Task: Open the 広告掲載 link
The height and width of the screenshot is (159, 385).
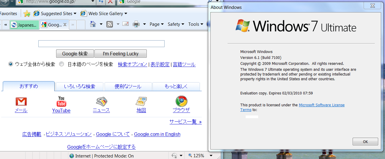Action: (x=32, y=134)
